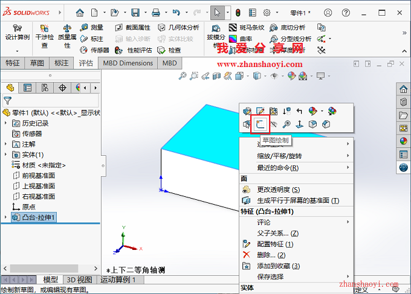
Task: Switch to the PropertyManager tab
Action: coord(27,88)
